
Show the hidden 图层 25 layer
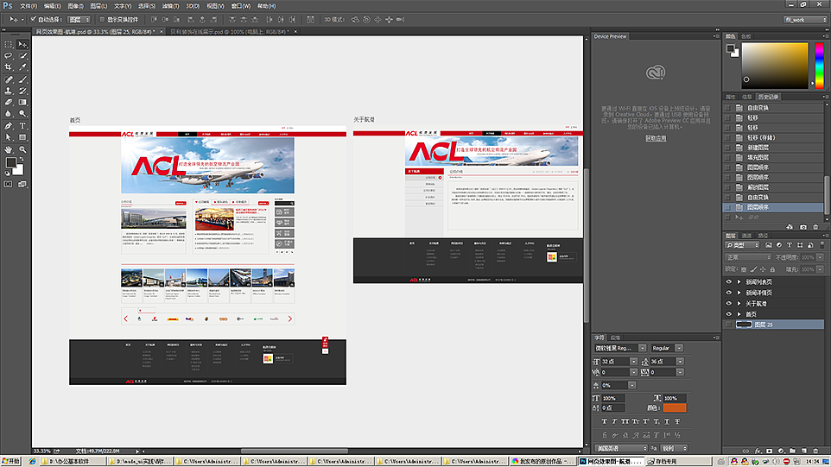coord(729,325)
